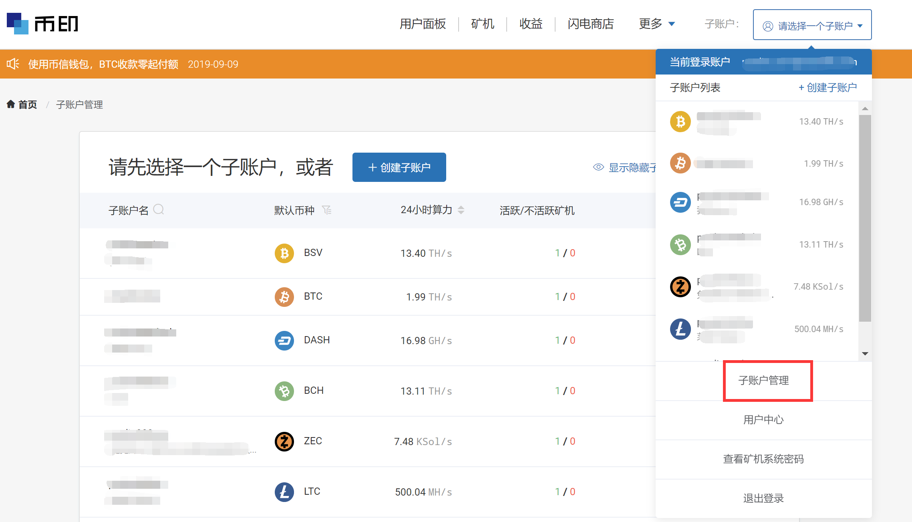This screenshot has width=912, height=522.
Task: Select the 7.48 KSol/s ZEC sub-account in dropdown
Action: coord(757,287)
